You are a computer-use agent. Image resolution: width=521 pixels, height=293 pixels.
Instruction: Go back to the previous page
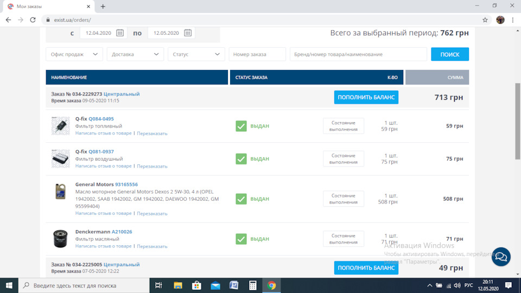click(x=8, y=20)
